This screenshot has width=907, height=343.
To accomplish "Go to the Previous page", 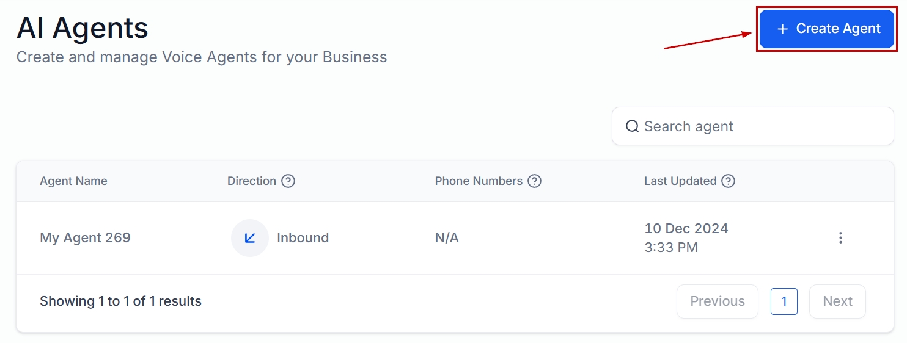I will tap(717, 301).
